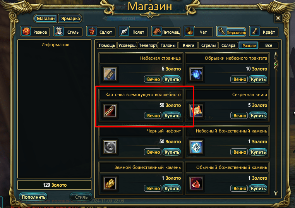This screenshot has width=295, height=208.
Task: Open the Салют fireworks category
Action: pyautogui.click(x=101, y=32)
